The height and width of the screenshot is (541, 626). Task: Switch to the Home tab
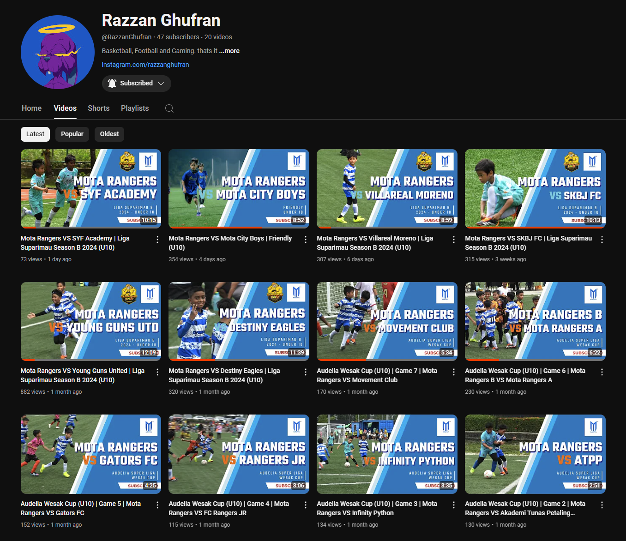tap(32, 108)
